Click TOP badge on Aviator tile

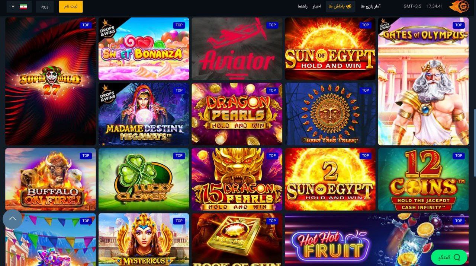click(272, 25)
